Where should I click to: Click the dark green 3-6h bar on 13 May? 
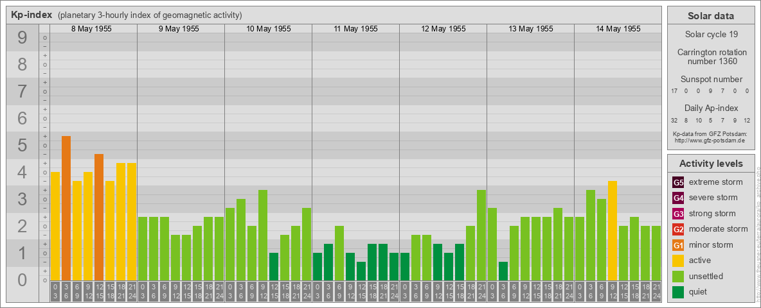pyautogui.click(x=503, y=271)
